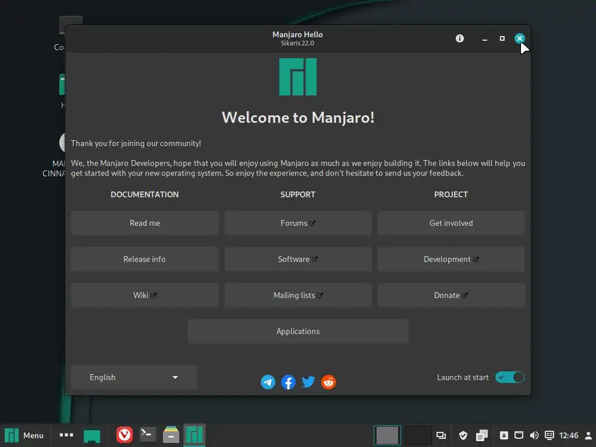This screenshot has height=447, width=596.
Task: Open the Facebook social link
Action: point(288,382)
